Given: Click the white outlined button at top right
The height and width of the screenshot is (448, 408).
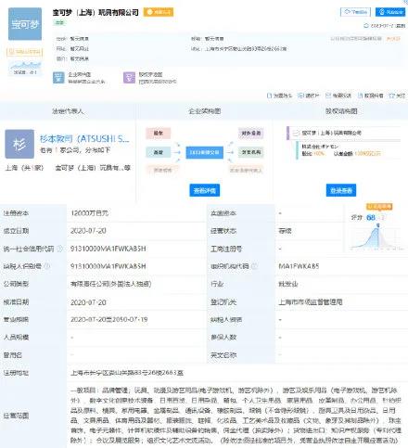Looking at the screenshot, I should (x=355, y=12).
